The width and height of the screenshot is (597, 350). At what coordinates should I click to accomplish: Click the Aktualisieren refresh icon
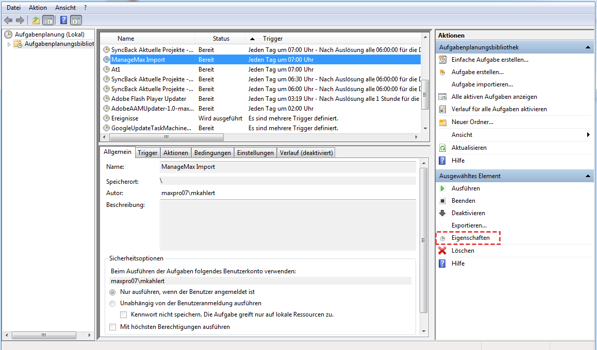(x=442, y=148)
